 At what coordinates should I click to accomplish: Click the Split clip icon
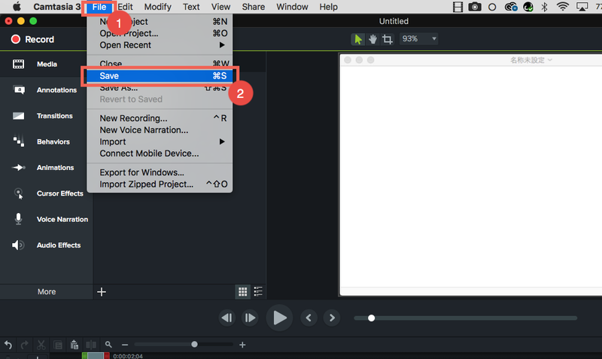tap(91, 345)
